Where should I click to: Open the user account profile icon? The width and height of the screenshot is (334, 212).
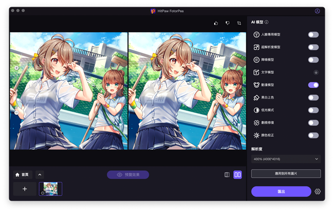click(317, 11)
